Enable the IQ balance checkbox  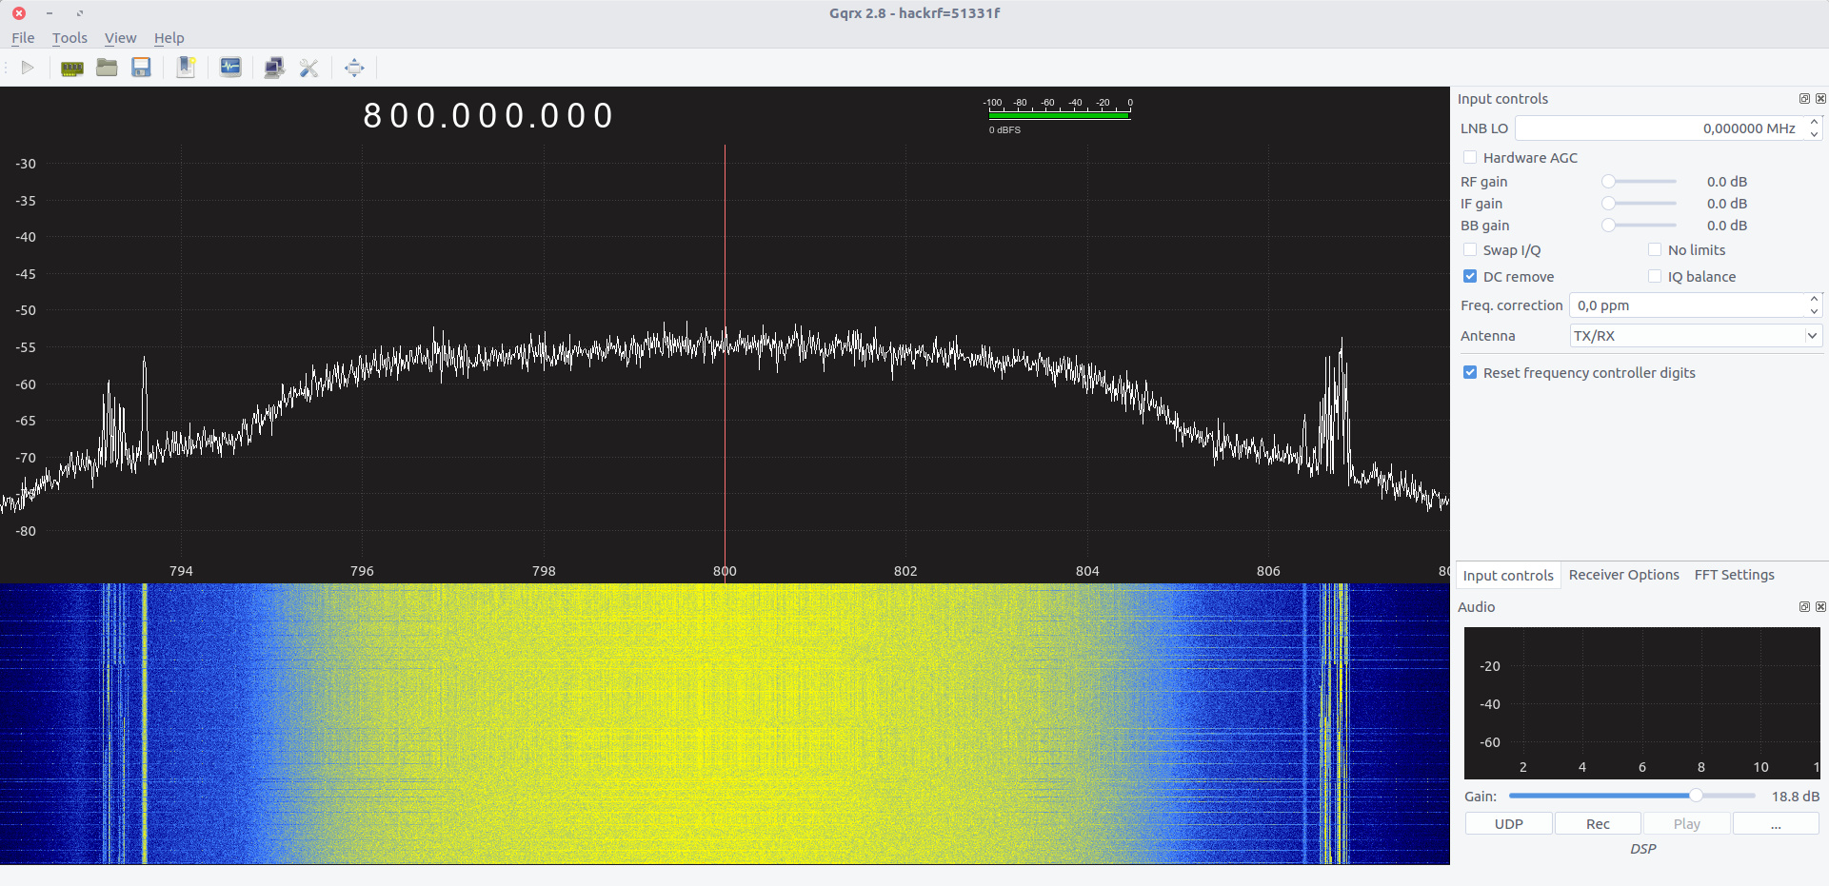click(x=1655, y=277)
